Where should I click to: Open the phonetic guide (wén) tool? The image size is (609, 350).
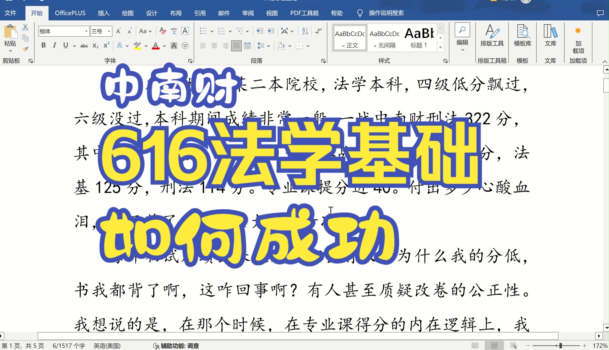point(174,31)
